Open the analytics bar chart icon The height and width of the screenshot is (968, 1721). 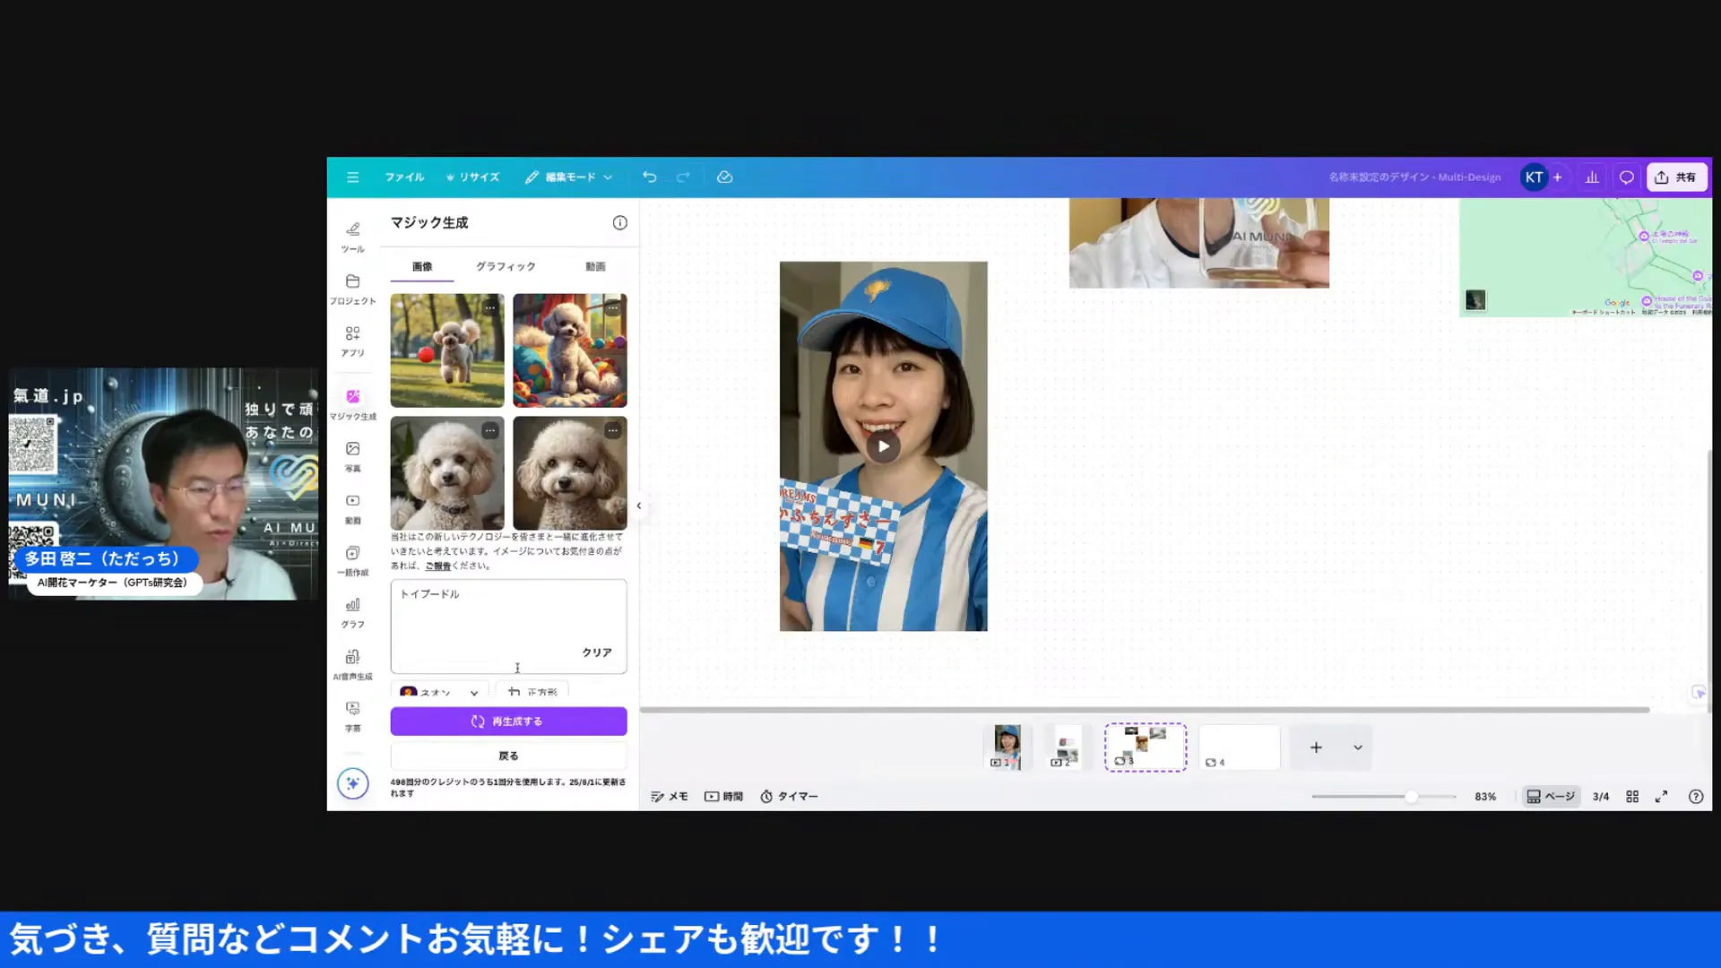pyautogui.click(x=1592, y=177)
